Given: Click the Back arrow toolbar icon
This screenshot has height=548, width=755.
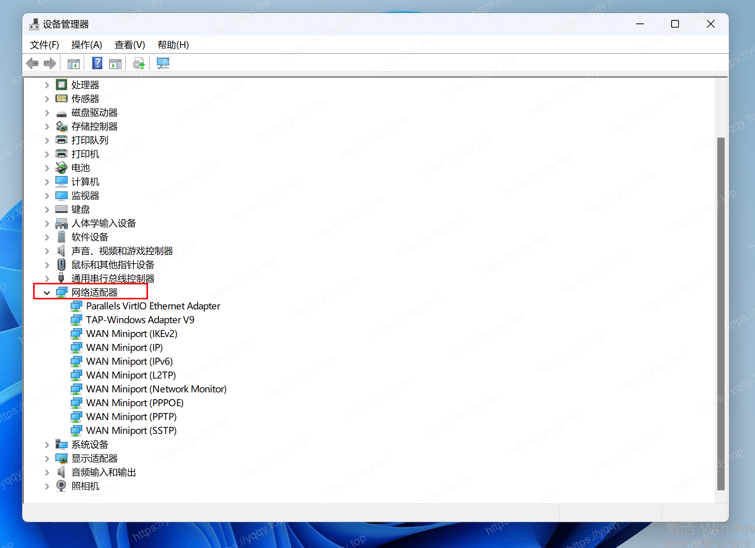Looking at the screenshot, I should click(32, 63).
